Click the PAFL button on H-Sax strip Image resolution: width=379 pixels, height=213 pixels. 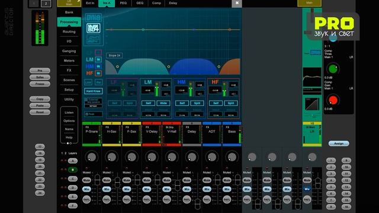click(107, 199)
